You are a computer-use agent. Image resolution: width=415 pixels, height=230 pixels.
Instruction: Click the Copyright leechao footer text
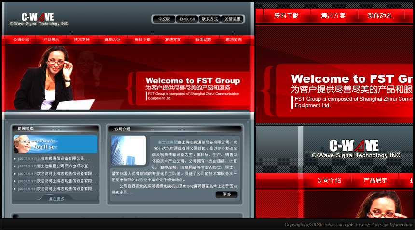tap(348, 225)
